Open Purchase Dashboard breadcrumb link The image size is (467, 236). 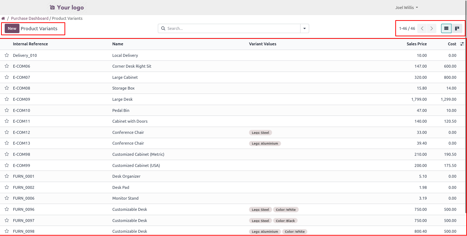pos(30,18)
